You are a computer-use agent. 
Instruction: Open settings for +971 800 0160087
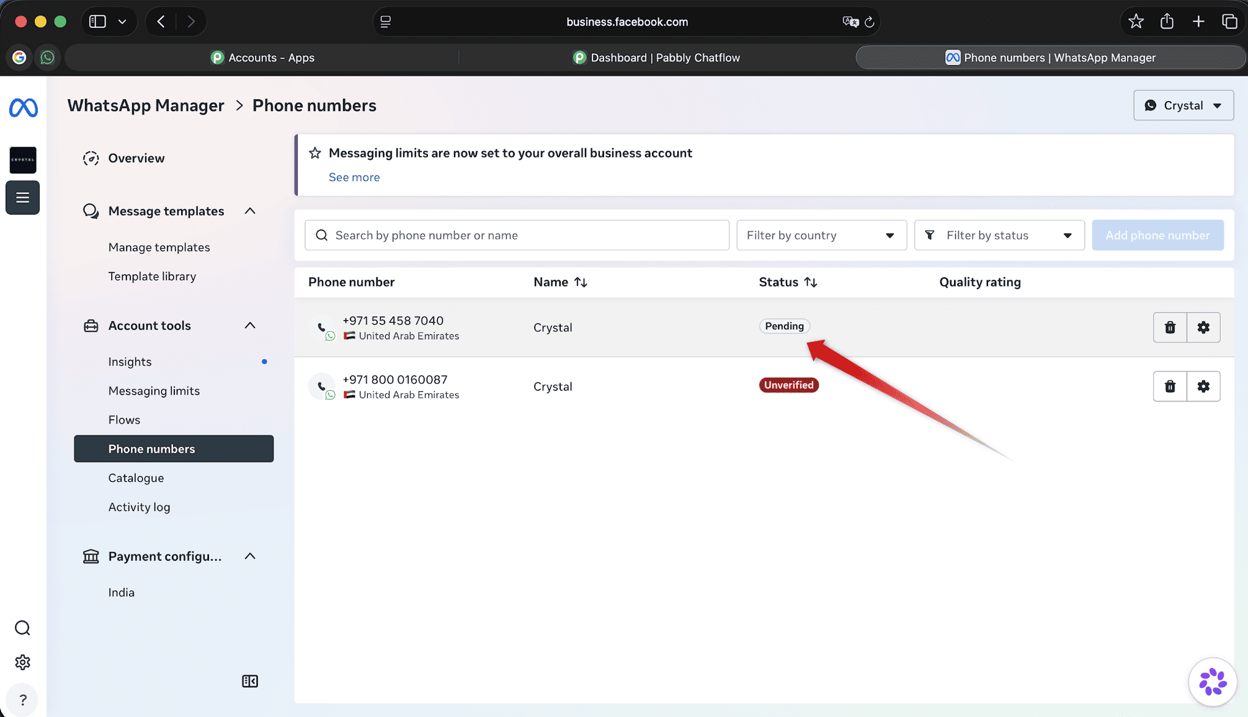pyautogui.click(x=1203, y=386)
